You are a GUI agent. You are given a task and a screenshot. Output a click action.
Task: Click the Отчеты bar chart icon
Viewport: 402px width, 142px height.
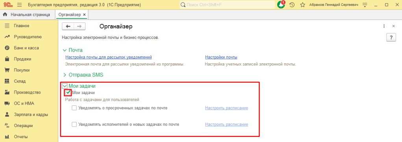point(7,136)
